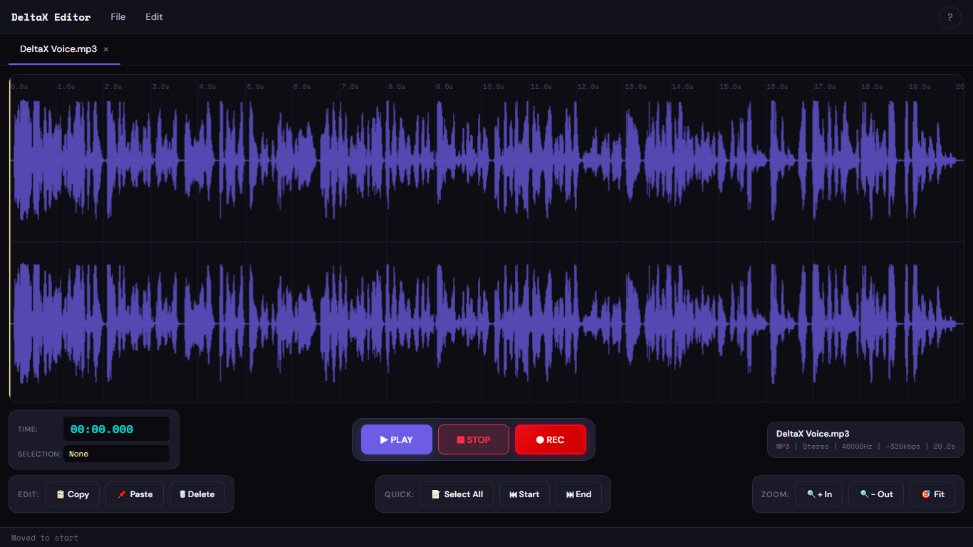Open the File menu
973x547 pixels.
click(x=118, y=16)
